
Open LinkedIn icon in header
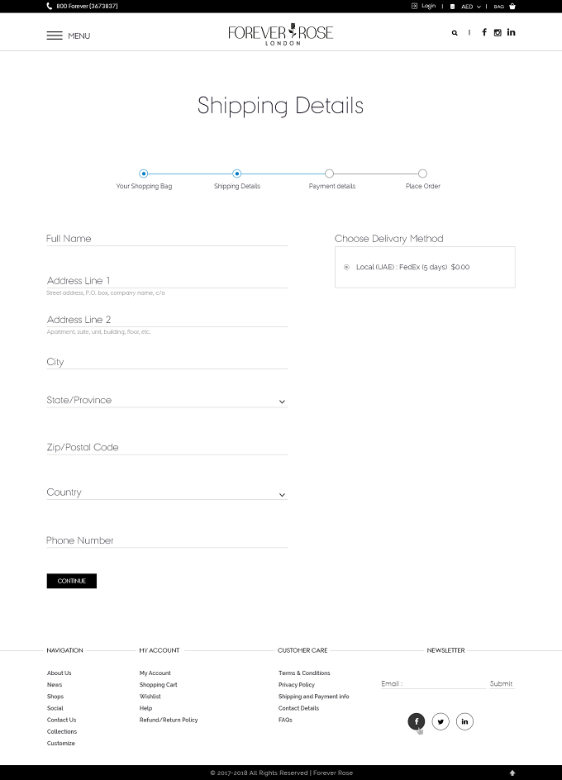click(x=512, y=32)
